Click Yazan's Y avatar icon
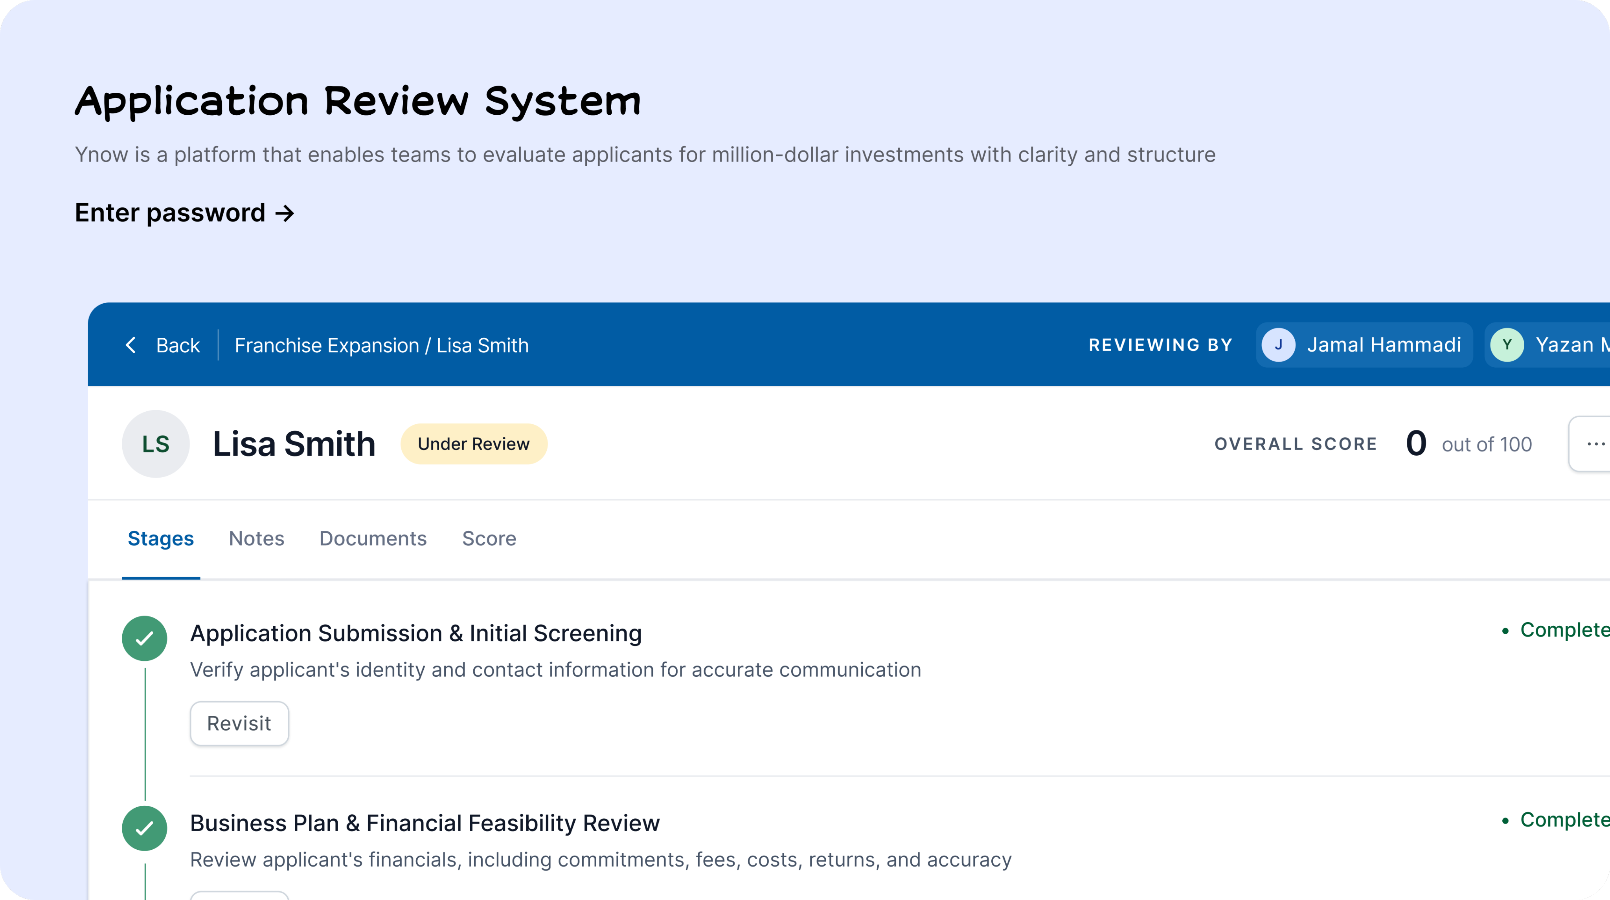This screenshot has height=900, width=1610. 1507,345
